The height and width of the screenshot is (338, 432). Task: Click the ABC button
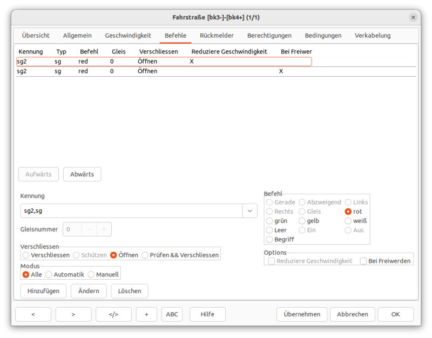coord(172,314)
